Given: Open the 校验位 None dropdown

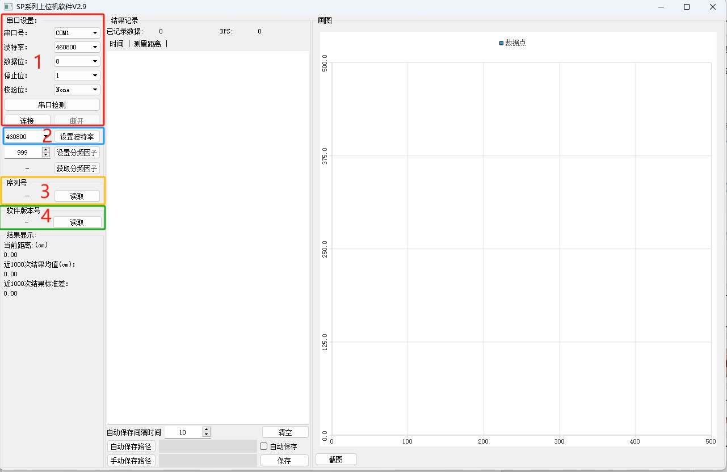Looking at the screenshot, I should click(x=77, y=90).
